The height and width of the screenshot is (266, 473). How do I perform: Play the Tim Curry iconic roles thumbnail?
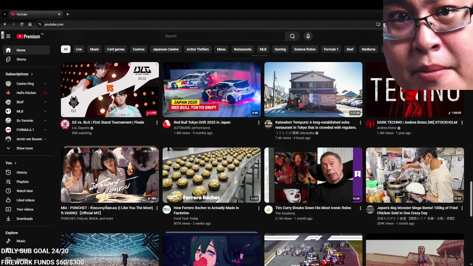313,175
